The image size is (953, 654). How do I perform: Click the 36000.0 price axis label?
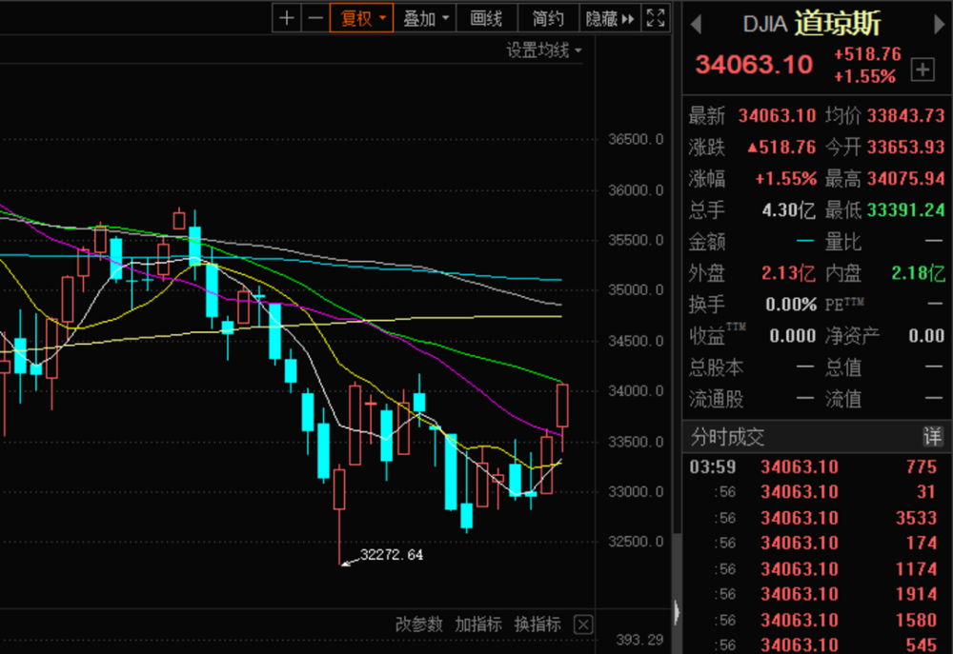tap(636, 190)
